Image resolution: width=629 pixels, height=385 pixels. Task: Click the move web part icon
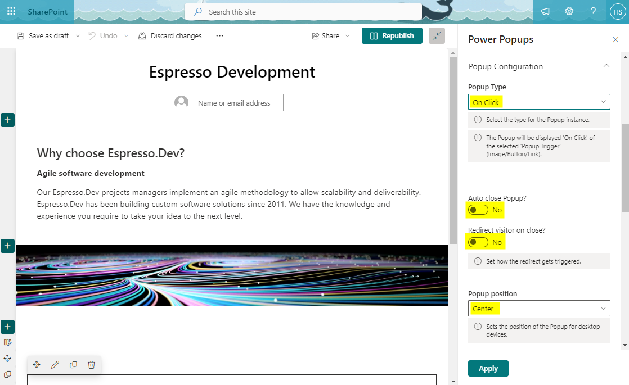click(37, 365)
